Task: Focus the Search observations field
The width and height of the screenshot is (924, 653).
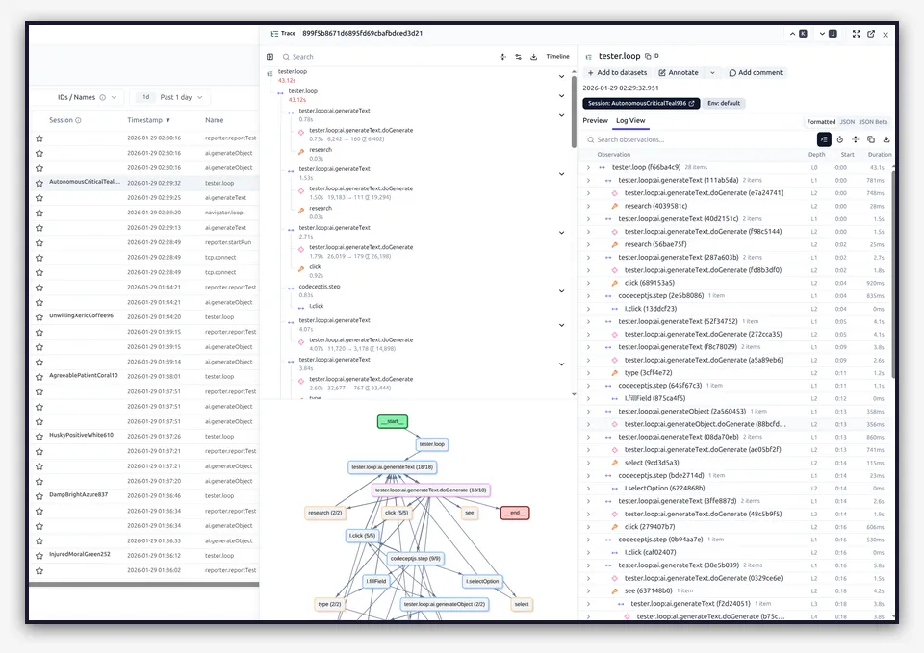Action: [x=697, y=139]
